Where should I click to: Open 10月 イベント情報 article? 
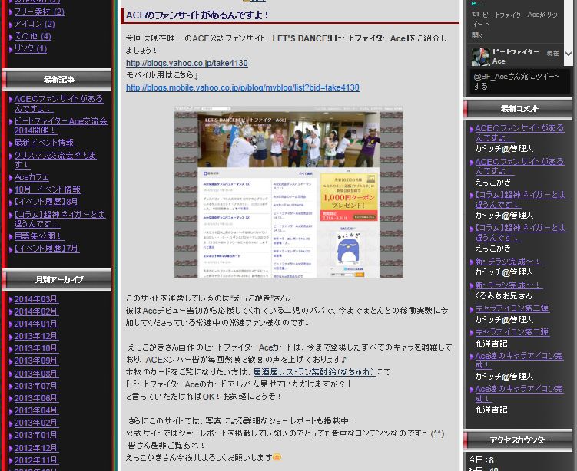pyautogui.click(x=47, y=189)
